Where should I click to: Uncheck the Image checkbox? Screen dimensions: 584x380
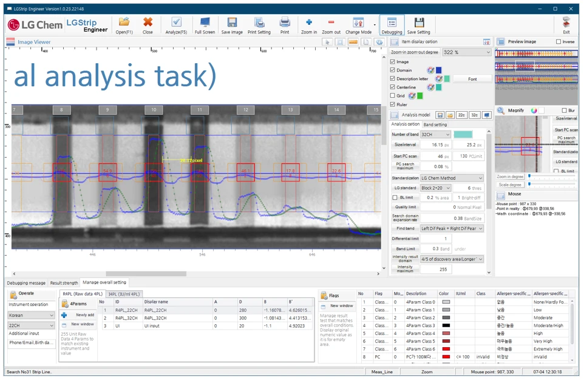(393, 62)
